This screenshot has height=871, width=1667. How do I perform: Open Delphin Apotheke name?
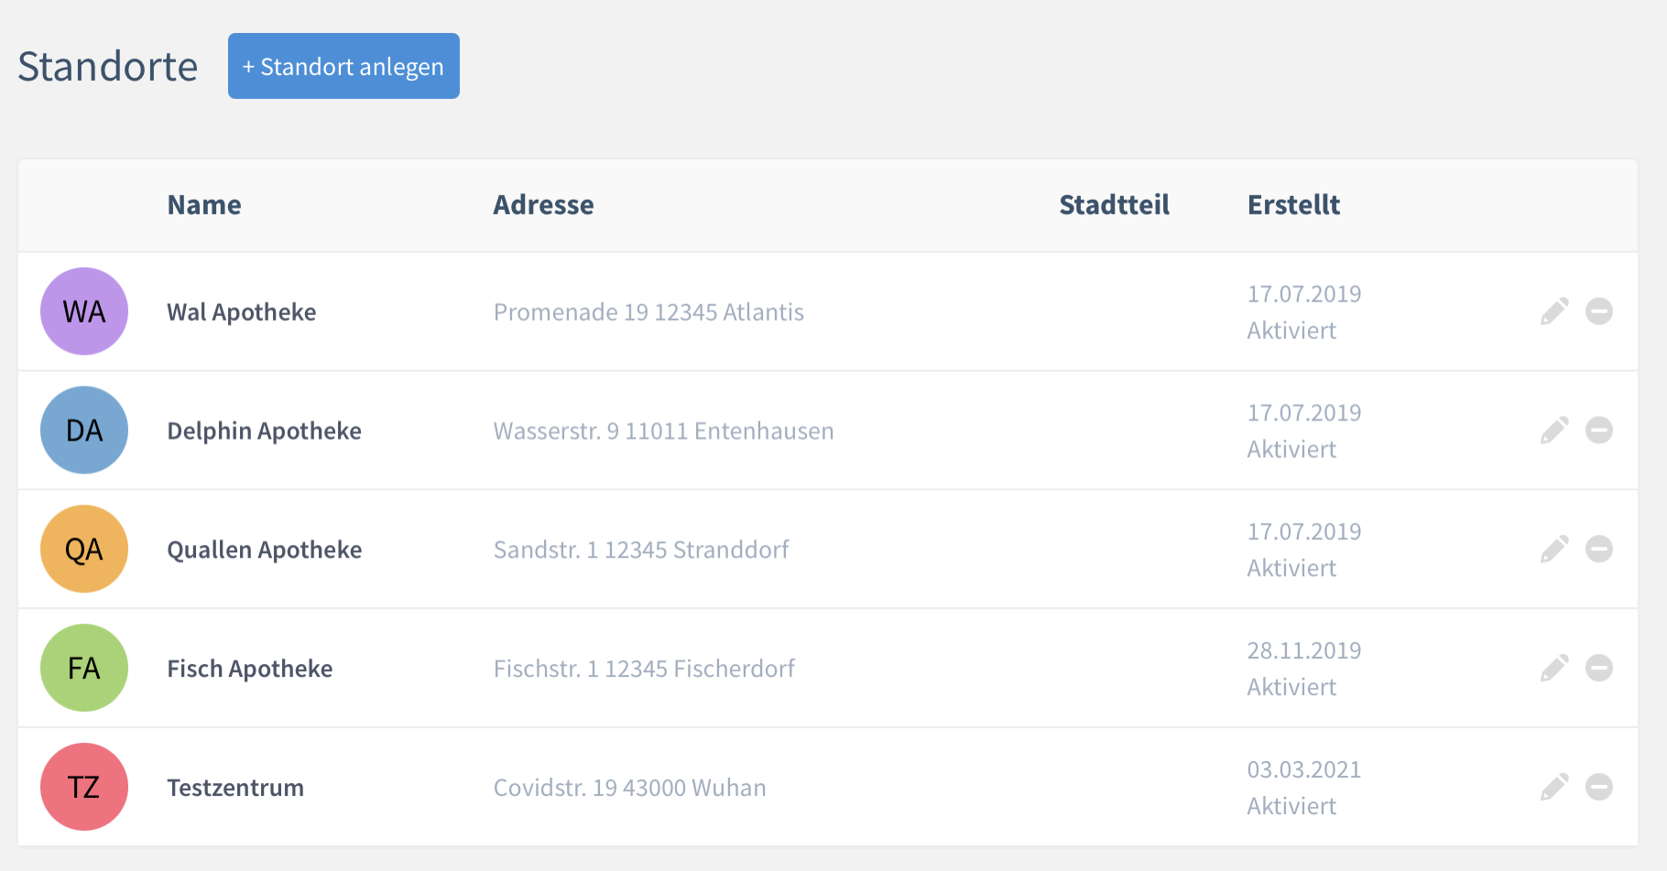click(x=264, y=431)
